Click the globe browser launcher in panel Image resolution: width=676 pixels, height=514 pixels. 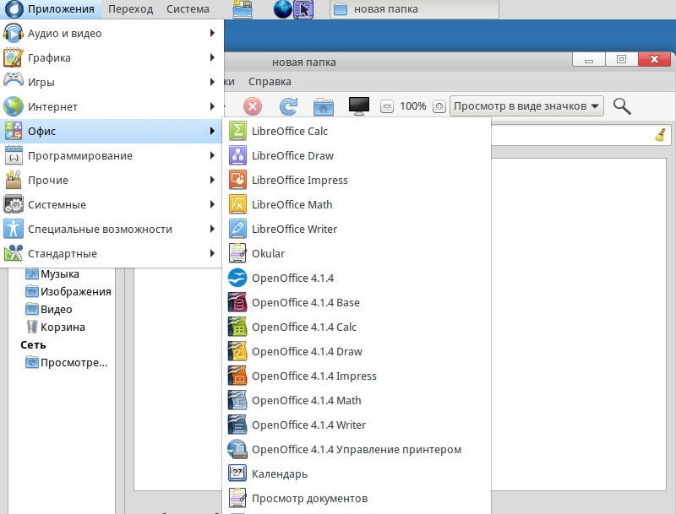tap(283, 9)
